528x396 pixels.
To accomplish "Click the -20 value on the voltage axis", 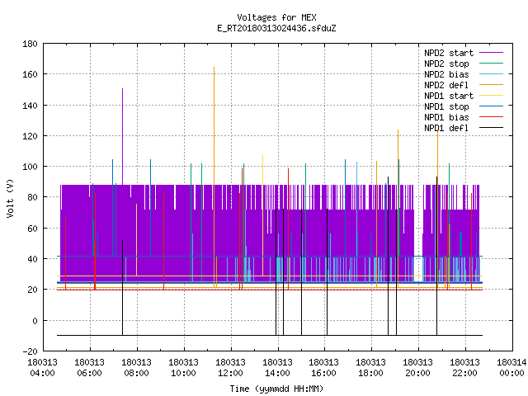I will click(x=30, y=351).
